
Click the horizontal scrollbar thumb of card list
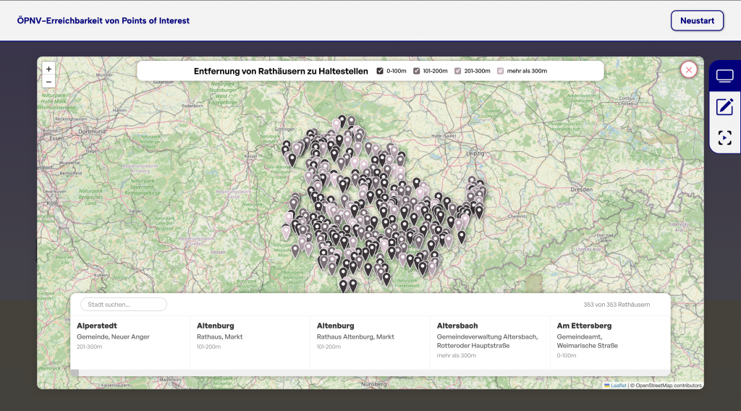click(75, 373)
